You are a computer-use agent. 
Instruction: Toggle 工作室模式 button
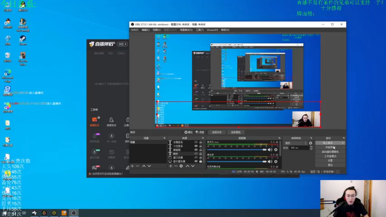coord(330,156)
